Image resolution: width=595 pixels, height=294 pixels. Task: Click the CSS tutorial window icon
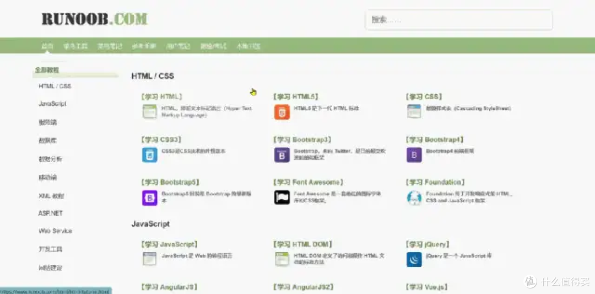(x=414, y=111)
